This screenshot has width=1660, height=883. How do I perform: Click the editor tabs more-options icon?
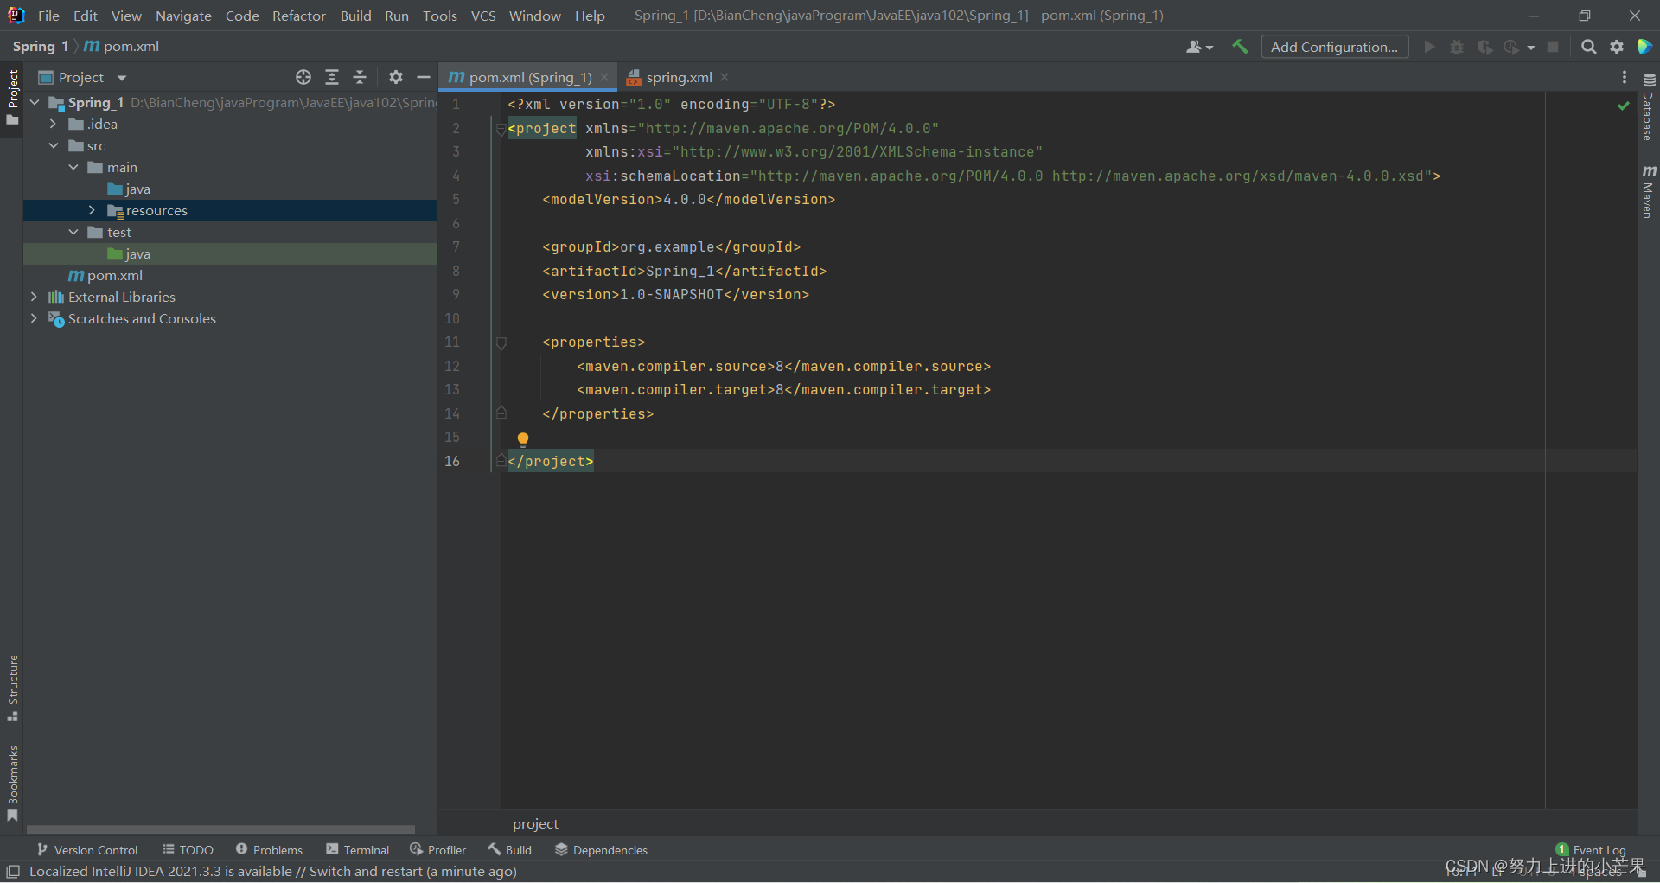[1625, 77]
